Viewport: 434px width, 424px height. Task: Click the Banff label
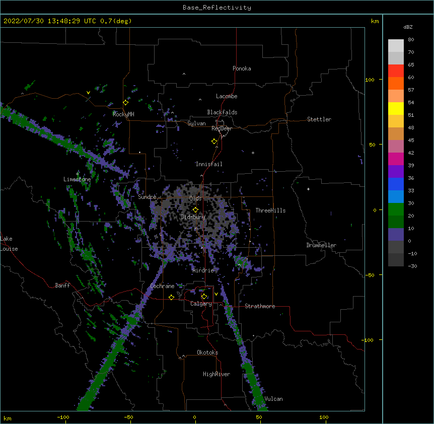pyautogui.click(x=62, y=286)
